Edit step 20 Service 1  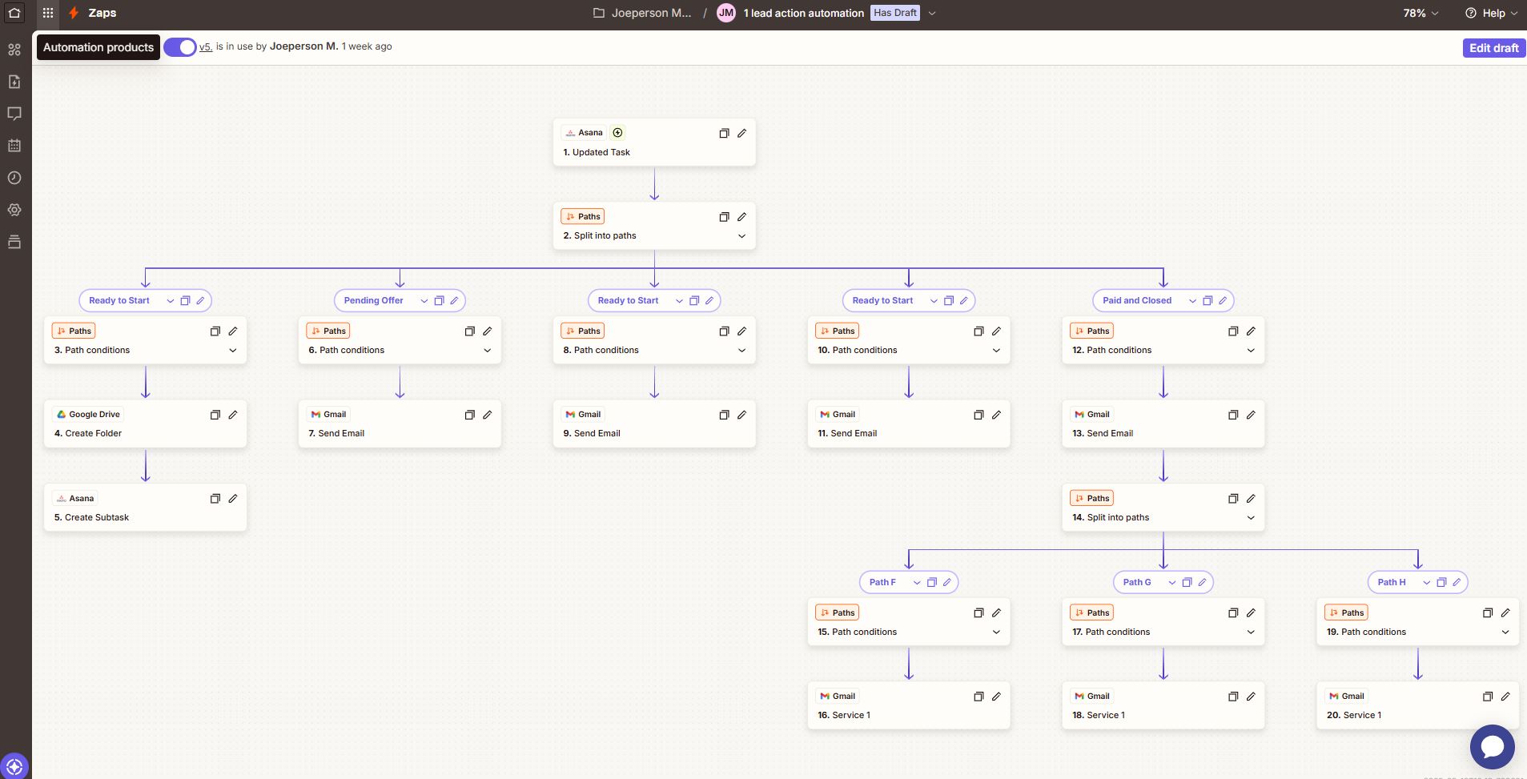1505,697
